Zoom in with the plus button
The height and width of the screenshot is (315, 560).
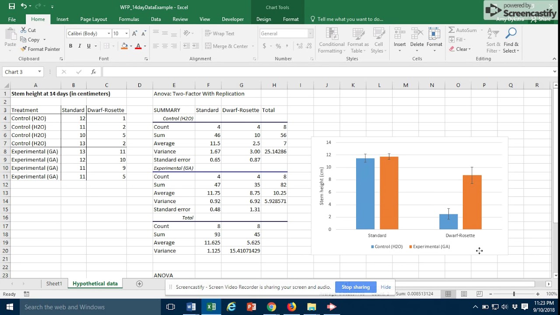538,294
